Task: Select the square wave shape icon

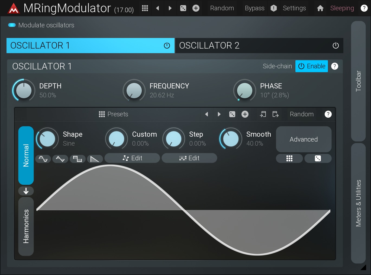Action: click(78, 159)
